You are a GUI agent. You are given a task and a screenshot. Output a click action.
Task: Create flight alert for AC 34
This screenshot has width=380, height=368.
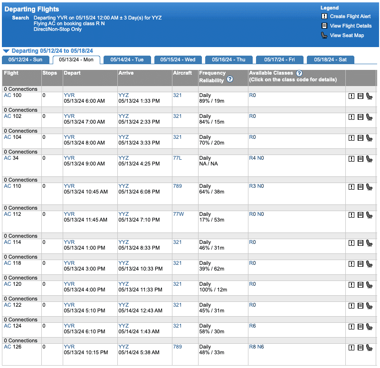(351, 159)
